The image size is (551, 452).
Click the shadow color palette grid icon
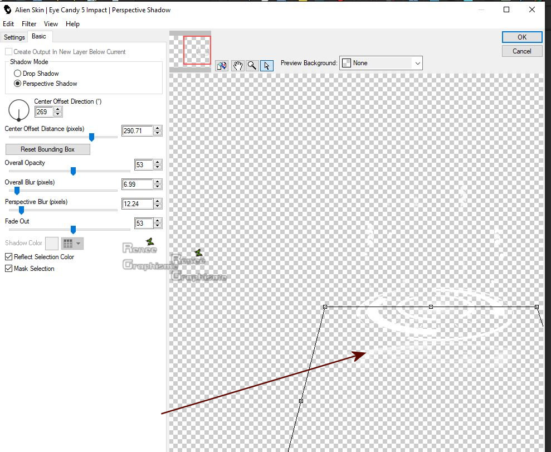point(68,243)
